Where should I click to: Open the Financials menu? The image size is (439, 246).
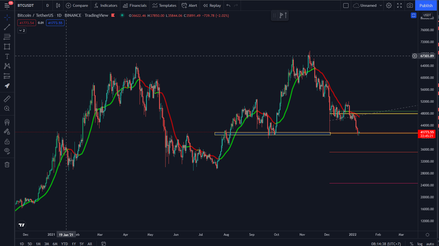tap(135, 5)
